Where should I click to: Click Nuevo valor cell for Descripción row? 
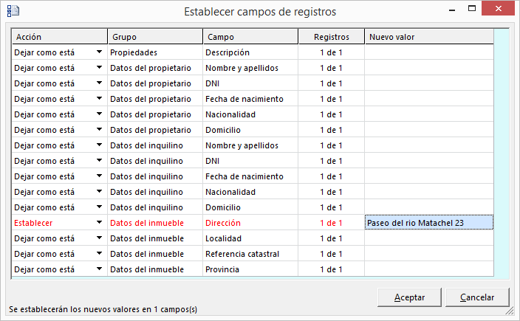pos(428,52)
